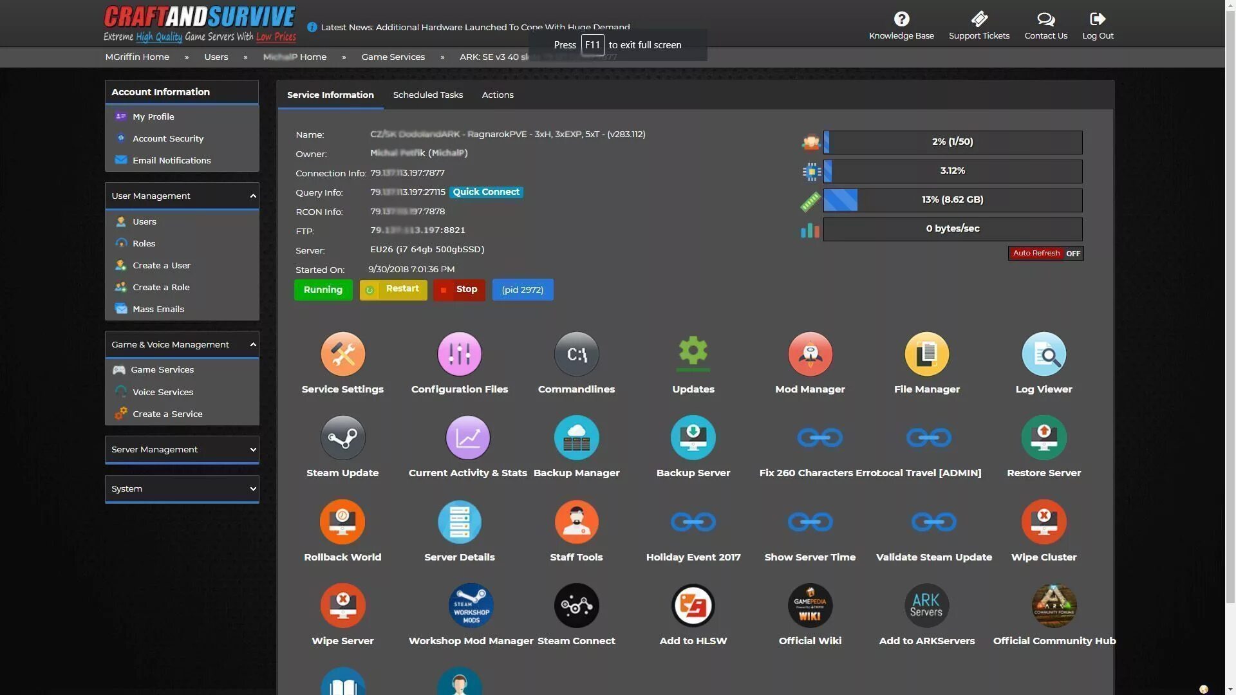
Task: Open Service Settings icon
Action: 342,354
